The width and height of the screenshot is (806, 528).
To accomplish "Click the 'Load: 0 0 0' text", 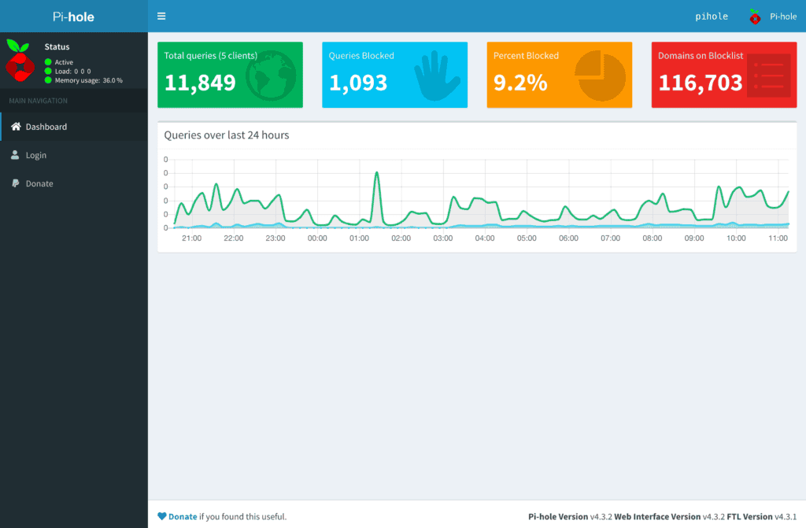I will tap(73, 72).
